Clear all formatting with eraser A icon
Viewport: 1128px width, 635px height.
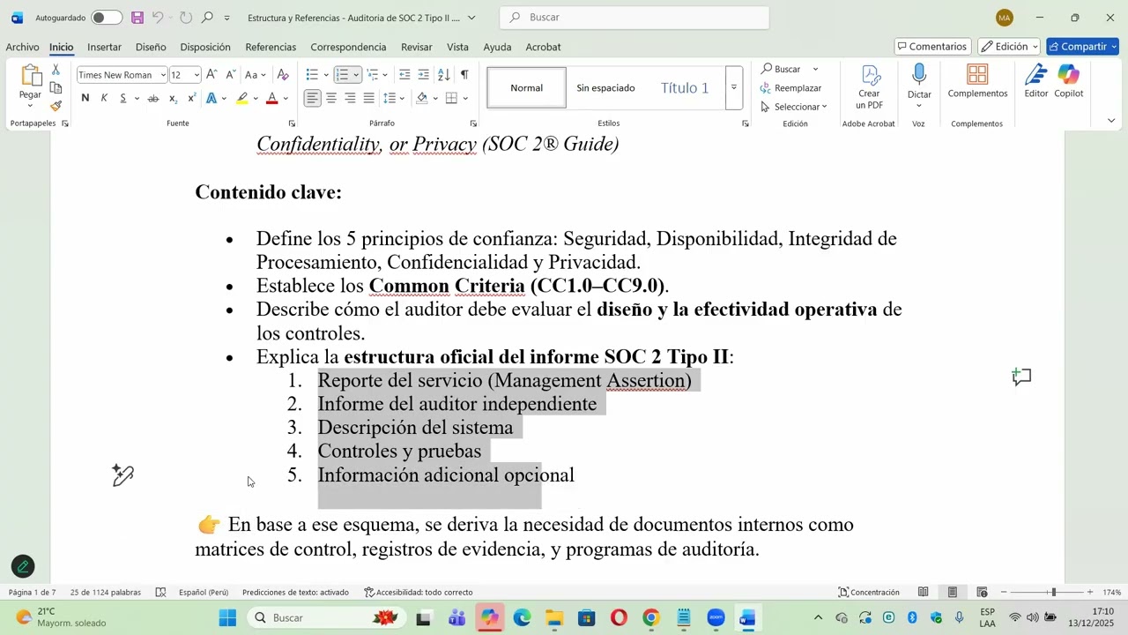tap(283, 75)
